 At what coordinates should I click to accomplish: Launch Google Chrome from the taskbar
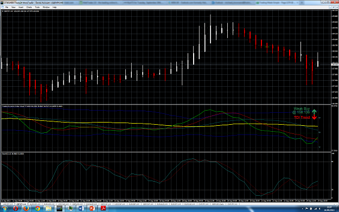pos(37,209)
